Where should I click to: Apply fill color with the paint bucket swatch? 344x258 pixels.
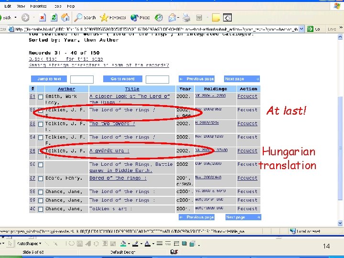coord(123,244)
